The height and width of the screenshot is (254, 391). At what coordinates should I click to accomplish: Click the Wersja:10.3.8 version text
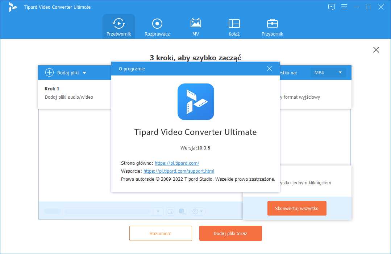point(195,148)
